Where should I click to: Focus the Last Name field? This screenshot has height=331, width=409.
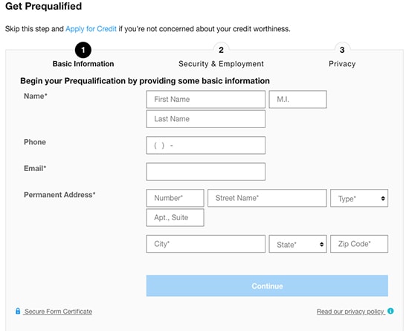click(x=206, y=119)
